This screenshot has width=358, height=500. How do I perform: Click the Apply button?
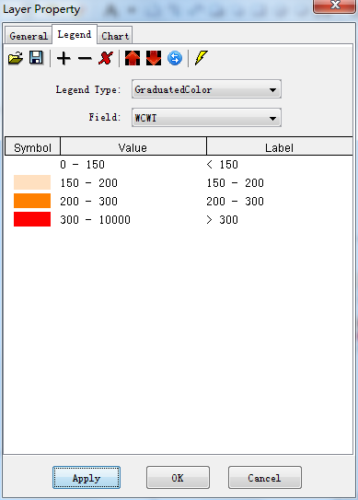point(87,478)
